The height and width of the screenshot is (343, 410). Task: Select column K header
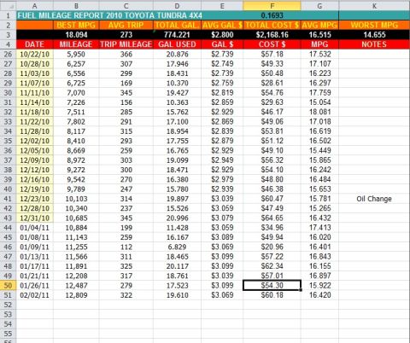[374, 6]
